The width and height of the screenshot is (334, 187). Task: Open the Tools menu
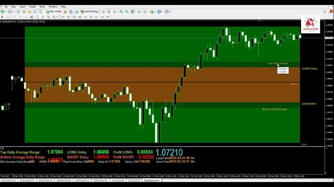tap(42, 7)
